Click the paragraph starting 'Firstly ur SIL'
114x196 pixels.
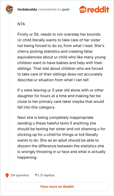(62, 57)
